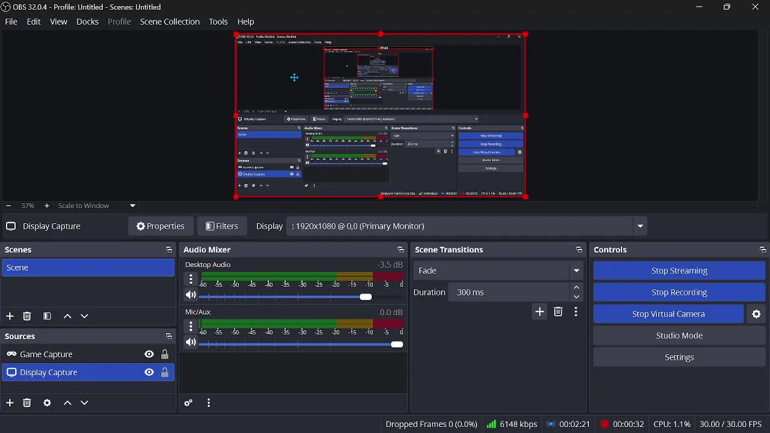This screenshot has width=770, height=433.
Task: Move source down arrow in Sources panel
Action: (x=85, y=403)
